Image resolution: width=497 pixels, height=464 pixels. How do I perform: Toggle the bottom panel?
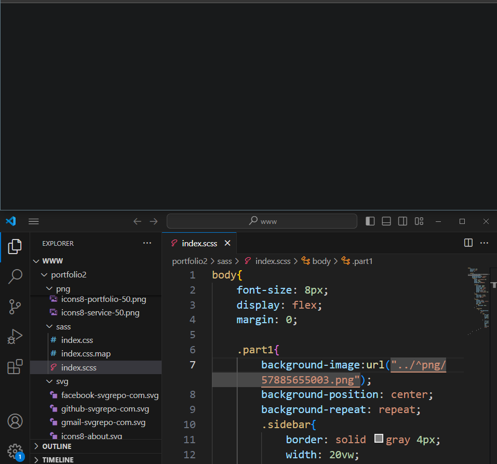coord(386,221)
